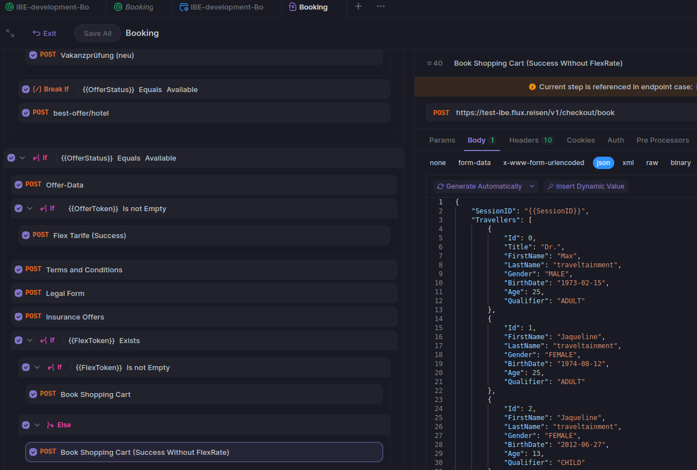
Task: Toggle checkbox for If FlexToken Is not Empty
Action: tap(26, 367)
